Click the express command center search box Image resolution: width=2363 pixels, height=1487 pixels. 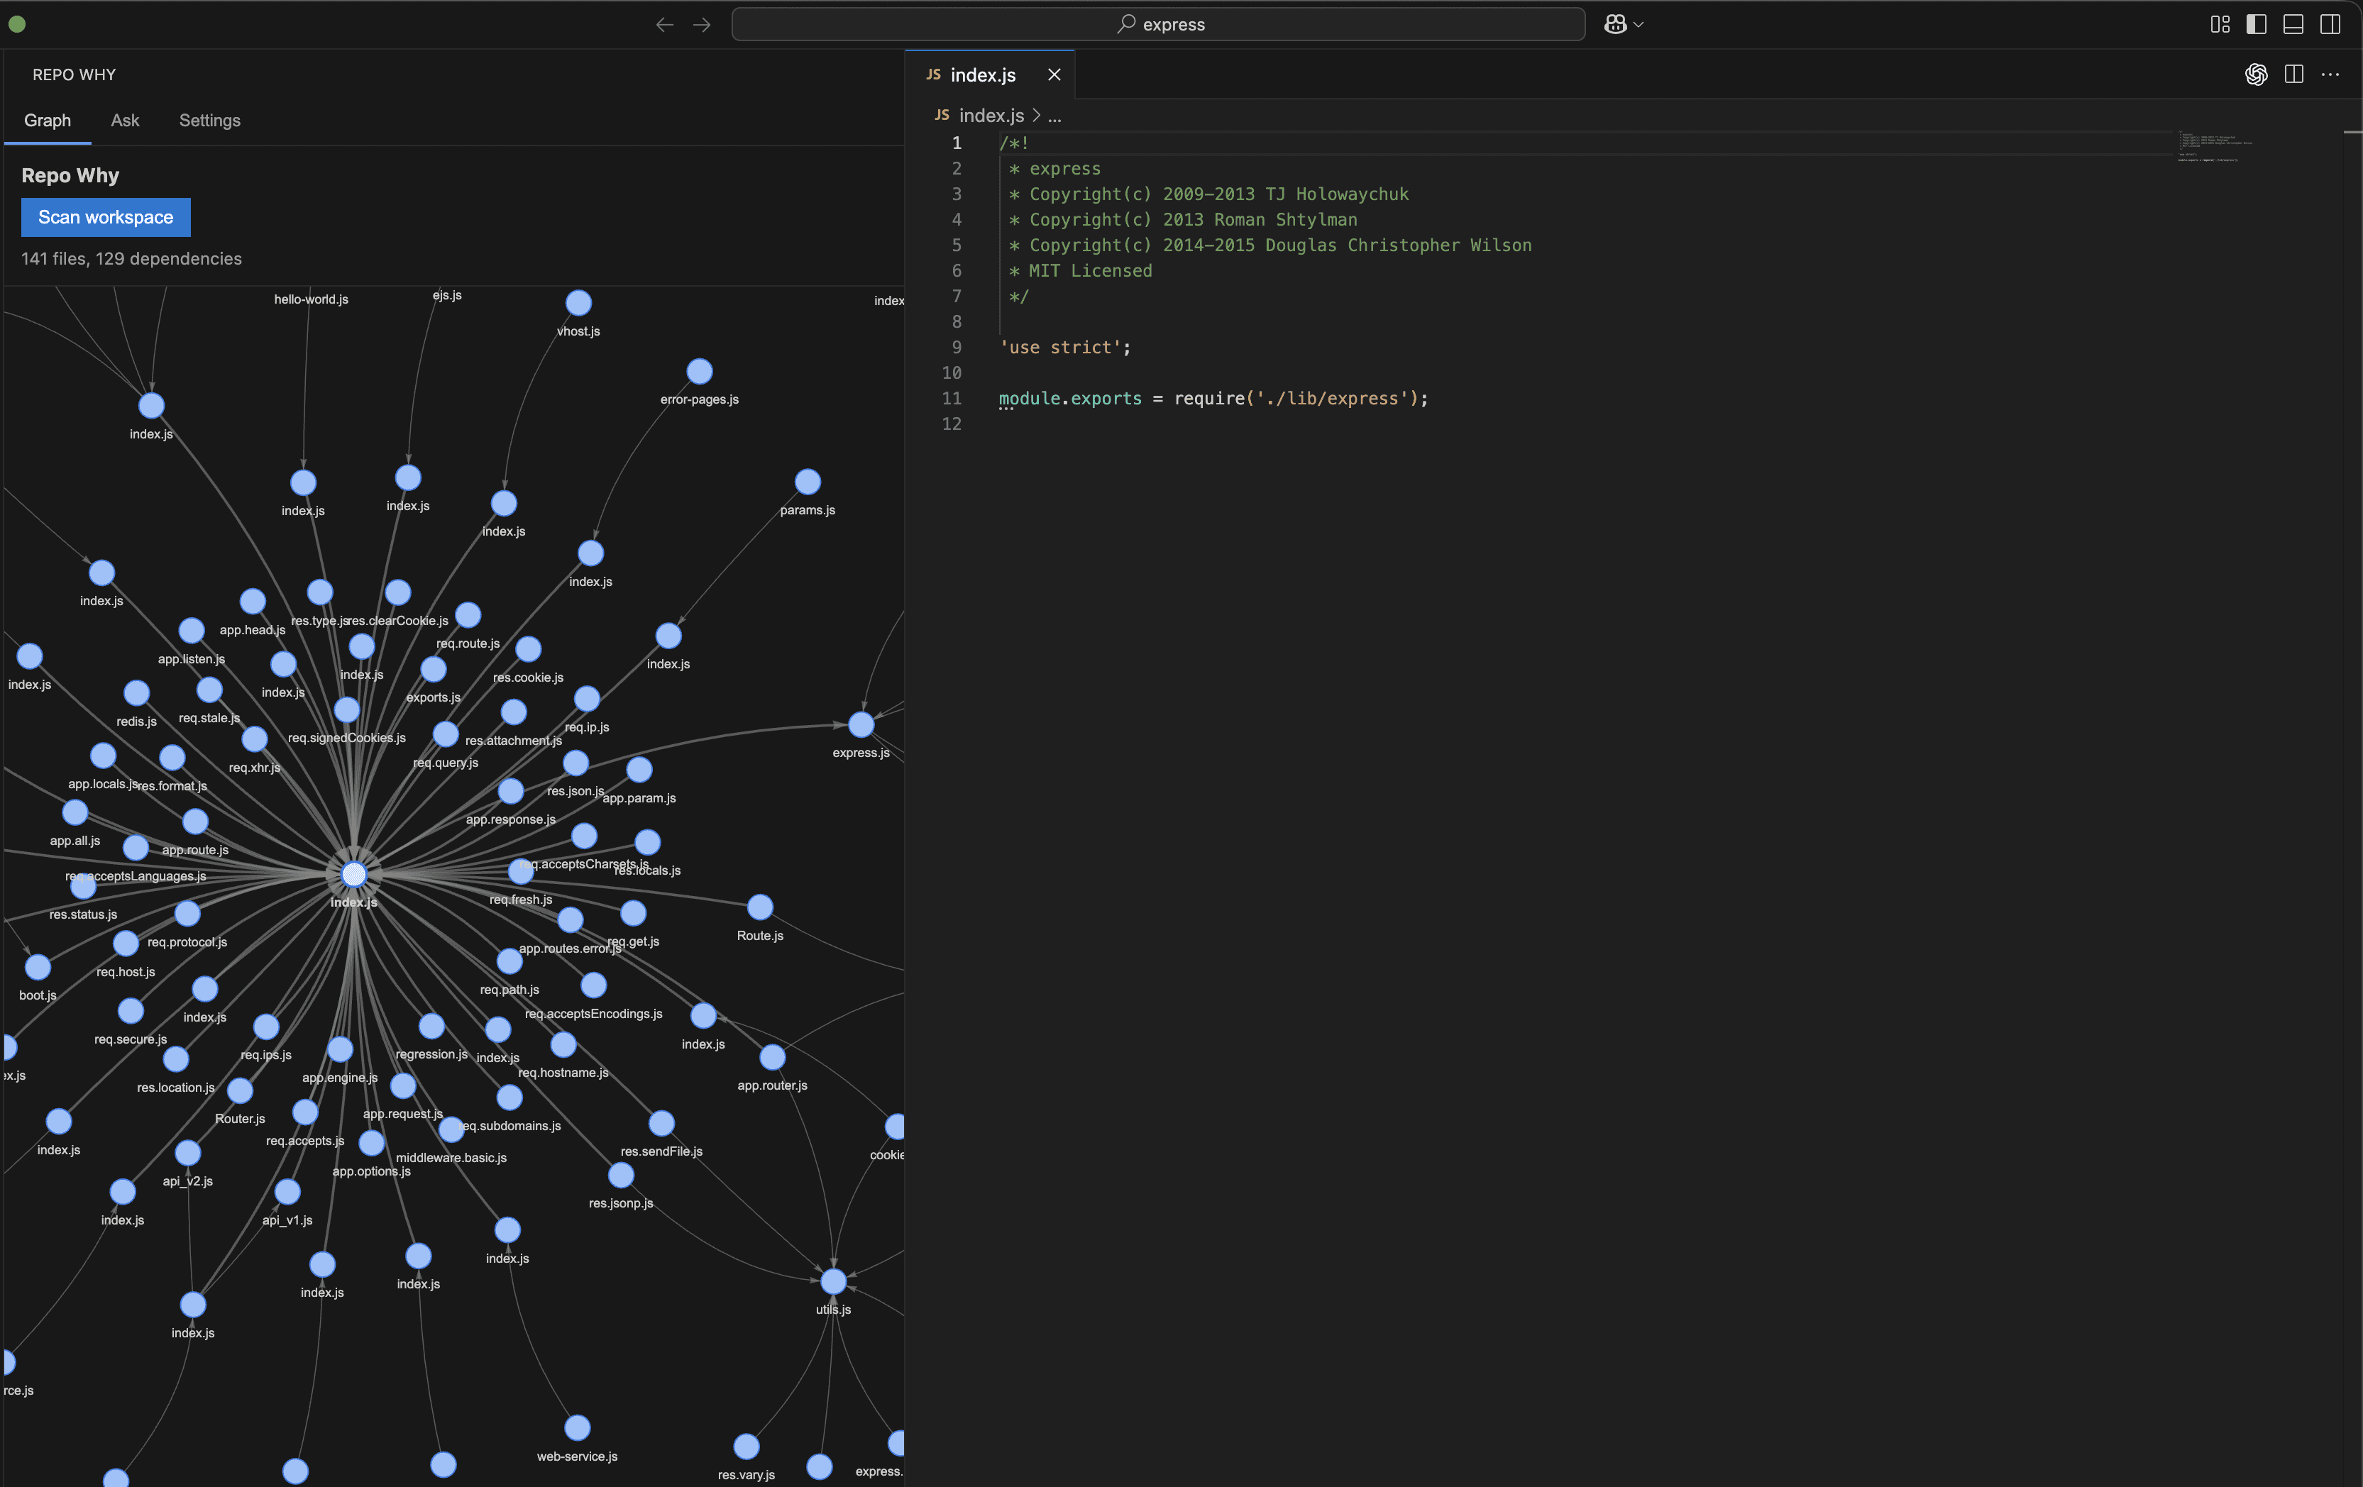1158,25
